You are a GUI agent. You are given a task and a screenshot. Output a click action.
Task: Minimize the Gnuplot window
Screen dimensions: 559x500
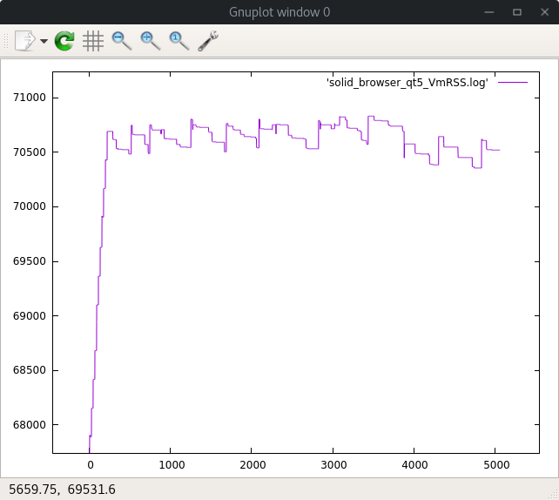point(489,12)
